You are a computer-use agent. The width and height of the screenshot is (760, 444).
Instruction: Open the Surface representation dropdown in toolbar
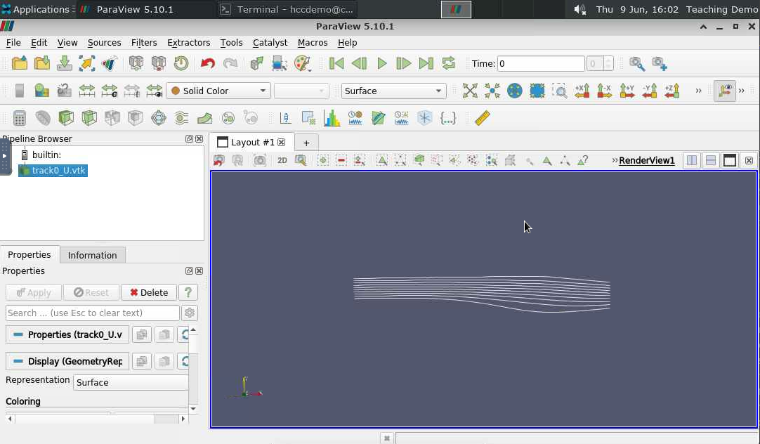point(393,91)
